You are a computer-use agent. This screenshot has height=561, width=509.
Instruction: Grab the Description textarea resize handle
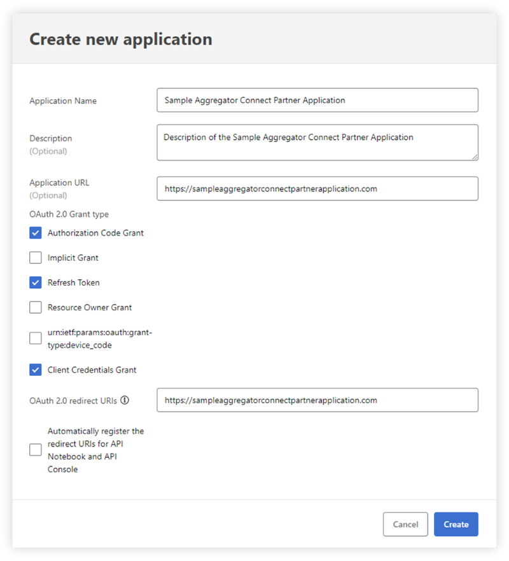point(475,156)
